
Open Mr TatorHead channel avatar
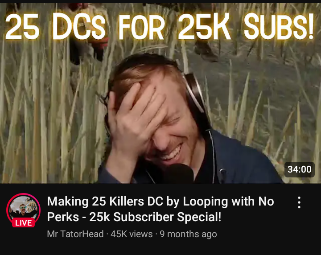coord(23,210)
